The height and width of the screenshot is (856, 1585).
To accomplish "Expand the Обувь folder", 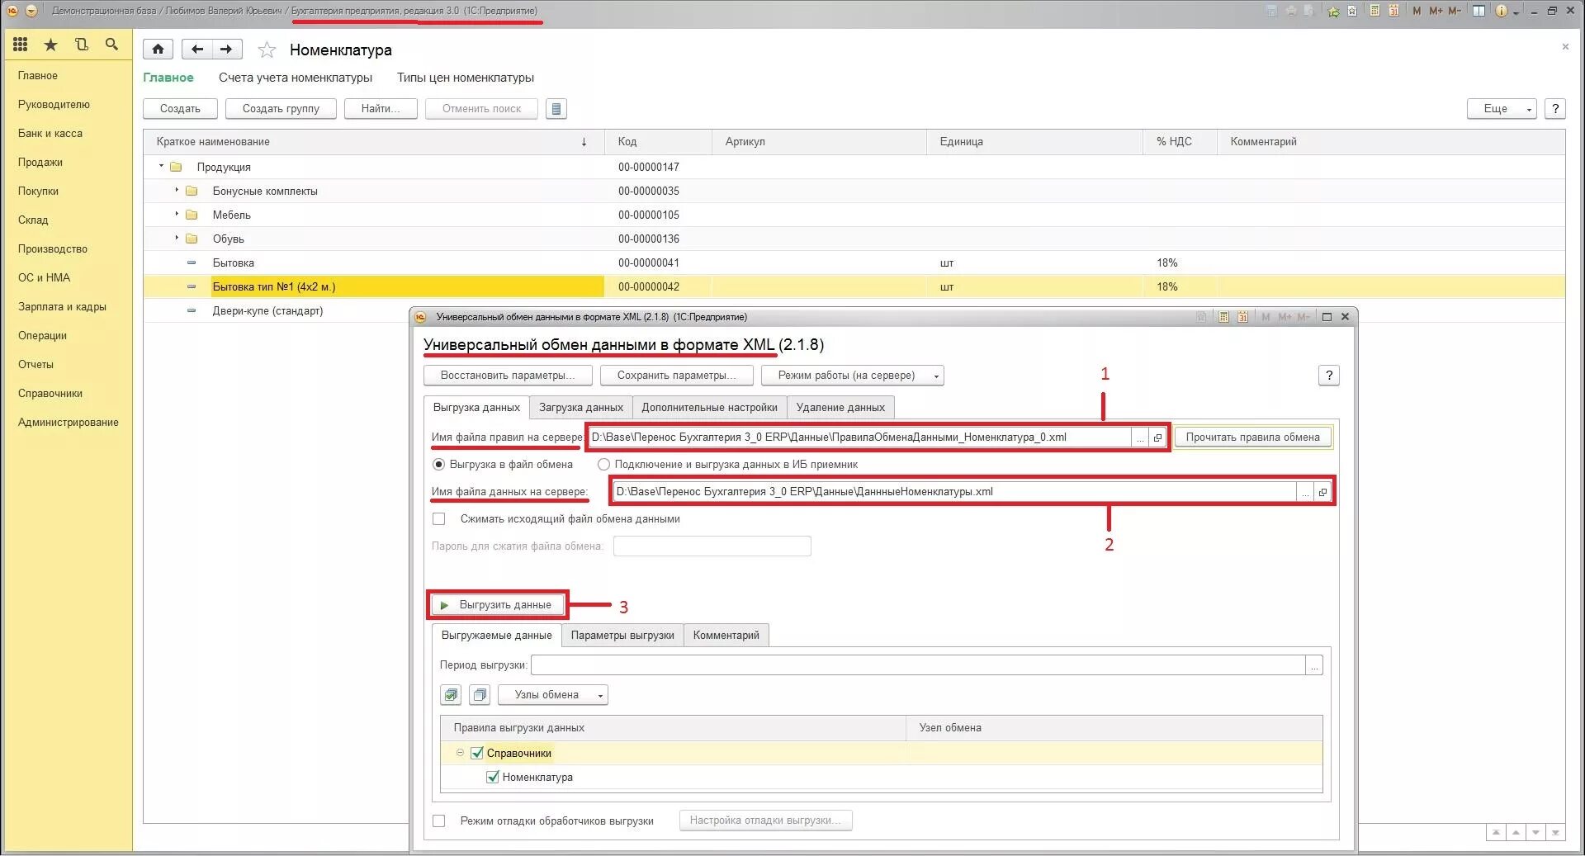I will tap(177, 238).
